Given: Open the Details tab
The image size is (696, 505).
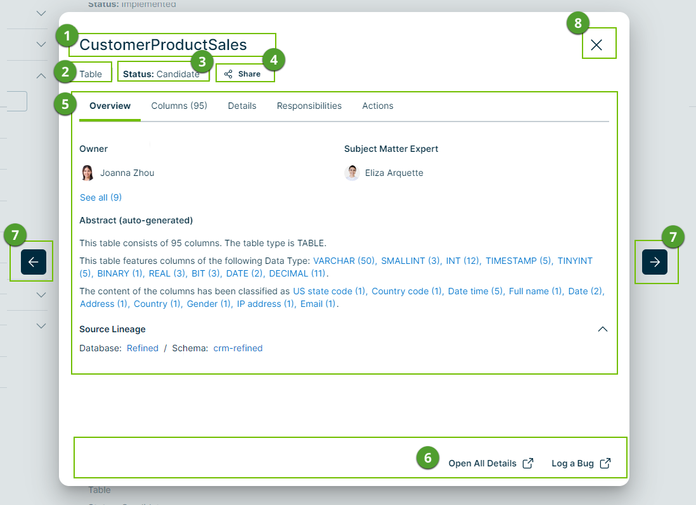Looking at the screenshot, I should pyautogui.click(x=242, y=106).
